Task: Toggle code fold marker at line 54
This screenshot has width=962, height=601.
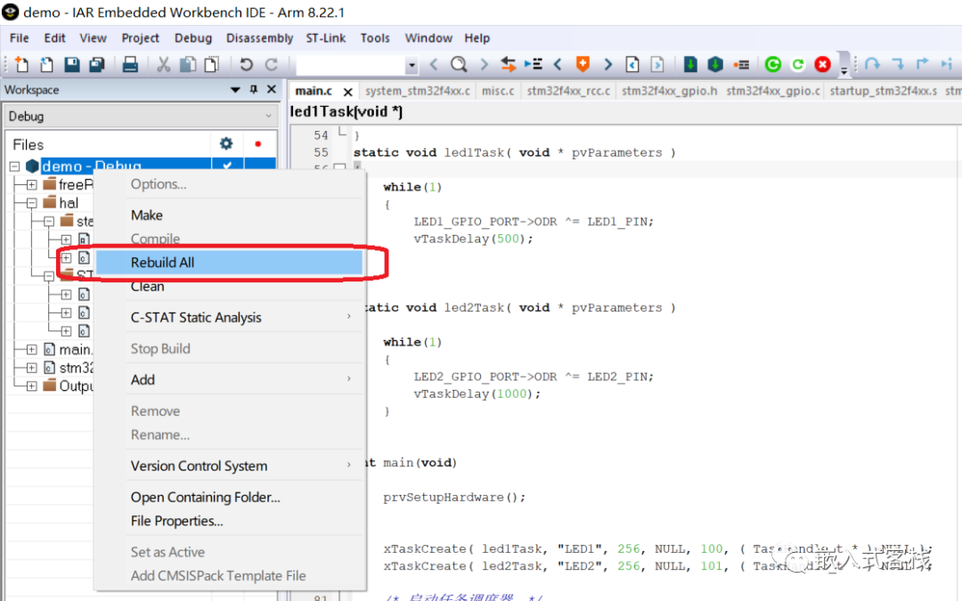Action: click(x=340, y=133)
